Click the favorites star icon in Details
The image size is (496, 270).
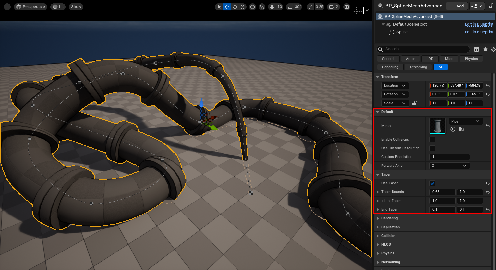485,49
